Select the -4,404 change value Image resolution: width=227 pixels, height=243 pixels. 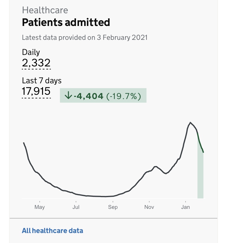(x=89, y=96)
